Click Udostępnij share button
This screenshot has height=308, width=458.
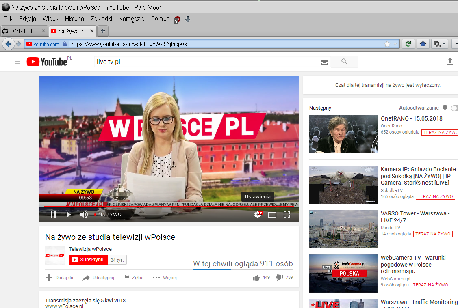pyautogui.click(x=98, y=278)
